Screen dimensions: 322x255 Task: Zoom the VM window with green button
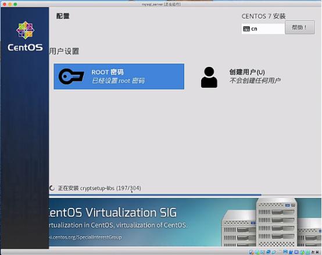click(15, 4)
